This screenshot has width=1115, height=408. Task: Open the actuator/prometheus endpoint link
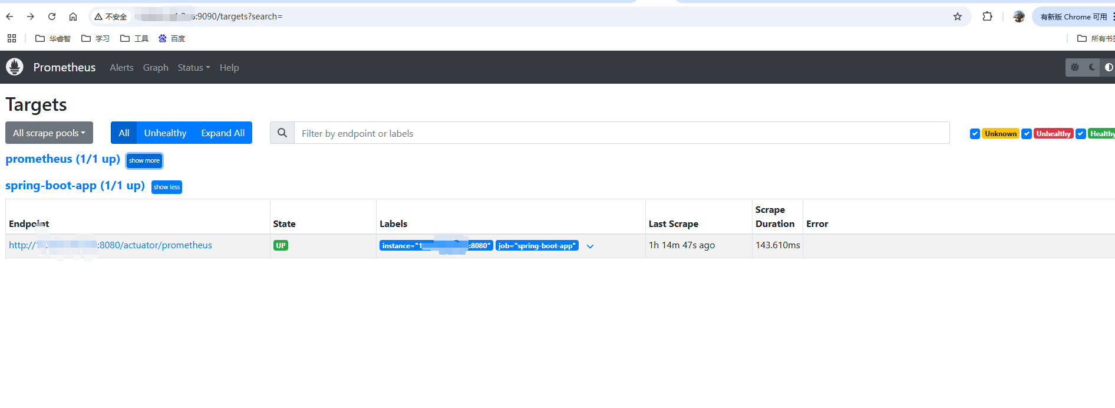point(110,245)
